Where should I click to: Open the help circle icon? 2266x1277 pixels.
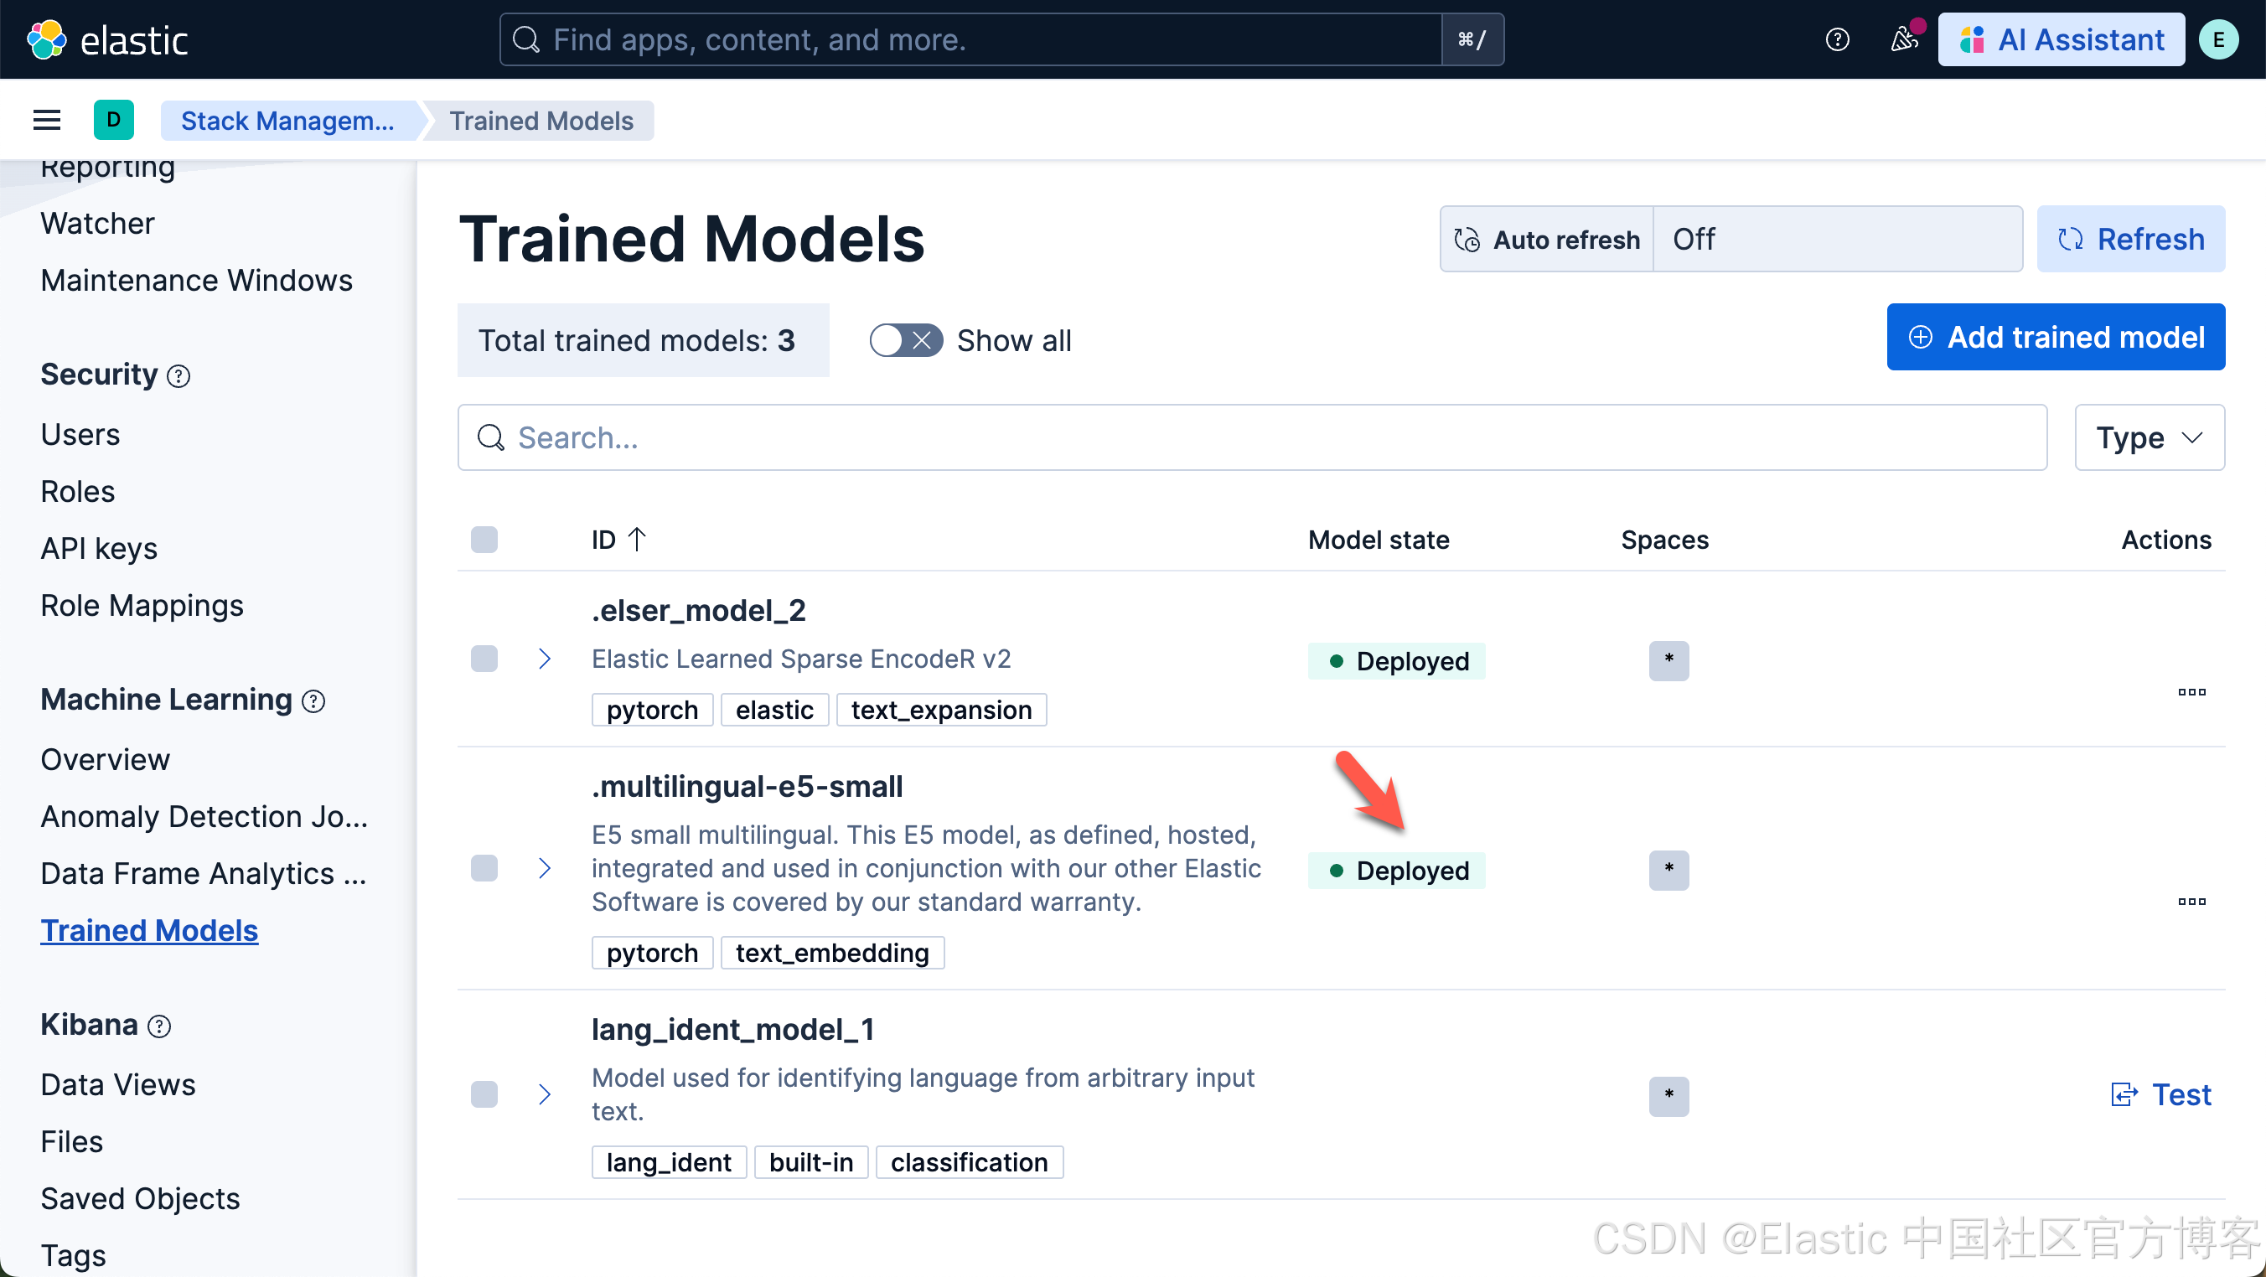(1837, 39)
